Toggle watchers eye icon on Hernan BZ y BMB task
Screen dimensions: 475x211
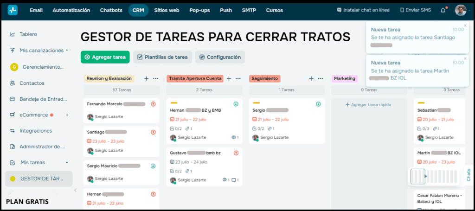point(233,138)
